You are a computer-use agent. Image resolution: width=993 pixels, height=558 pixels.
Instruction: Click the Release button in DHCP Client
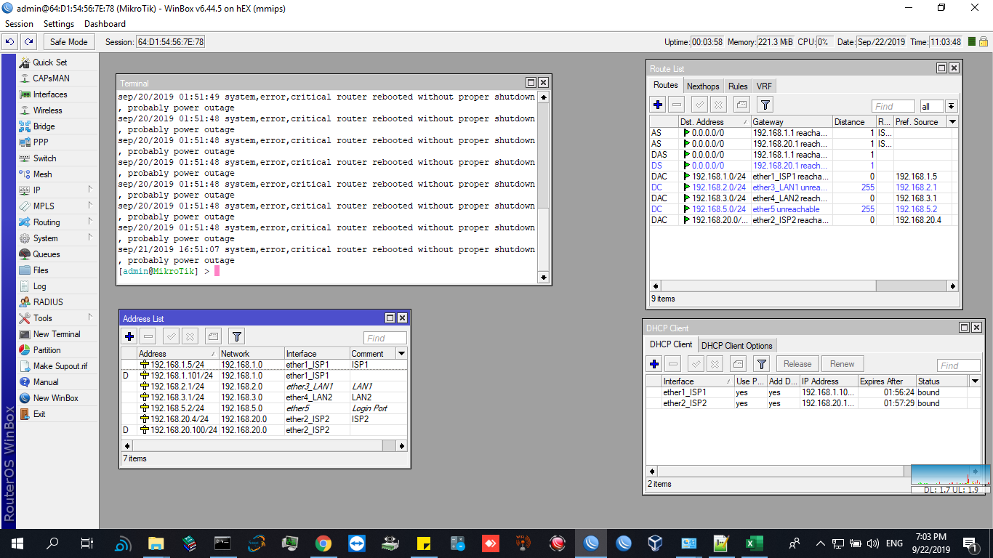tap(797, 364)
